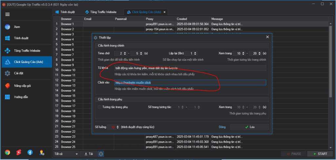Image resolution: width=336 pixels, height=160 pixels.
Task: Click the Message column header
Action: tap(269, 19)
